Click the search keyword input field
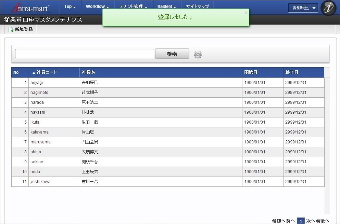 click(84, 54)
